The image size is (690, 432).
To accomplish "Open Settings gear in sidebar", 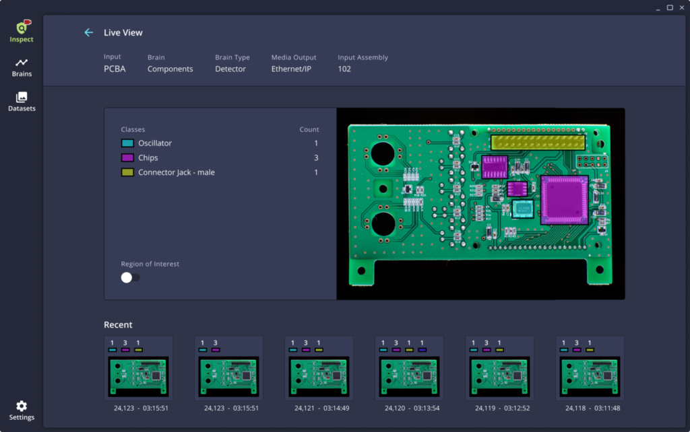I will [x=22, y=406].
